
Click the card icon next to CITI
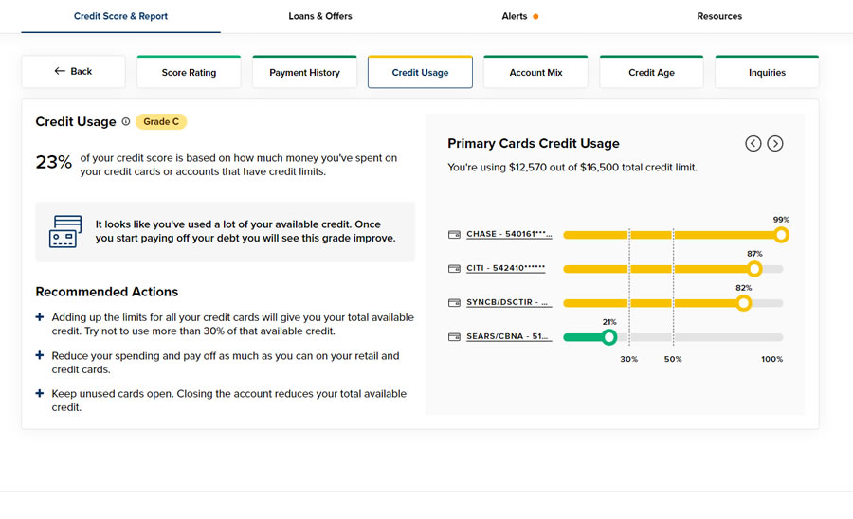[455, 269]
